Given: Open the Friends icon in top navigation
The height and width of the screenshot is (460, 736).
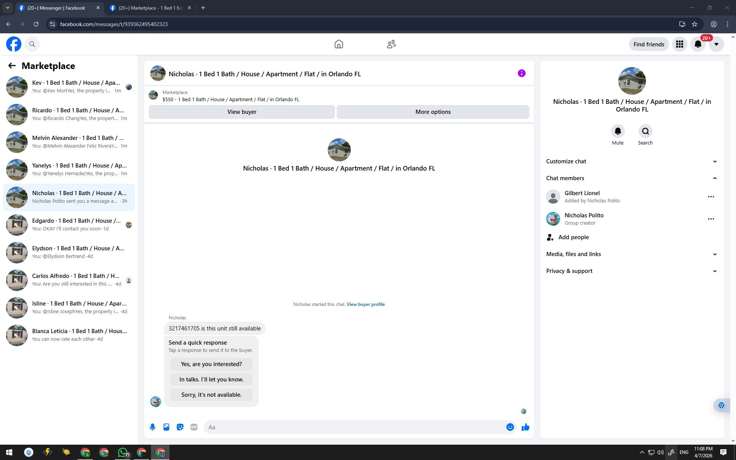Looking at the screenshot, I should point(391,44).
